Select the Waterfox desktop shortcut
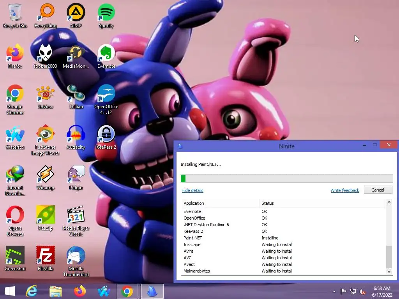The width and height of the screenshot is (399, 299). 15,137
